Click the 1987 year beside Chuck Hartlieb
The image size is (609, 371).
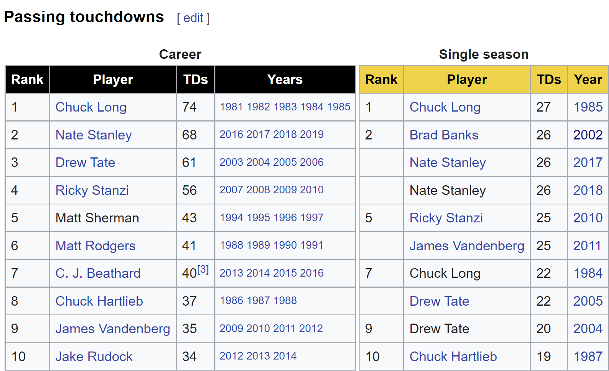pyautogui.click(x=588, y=356)
